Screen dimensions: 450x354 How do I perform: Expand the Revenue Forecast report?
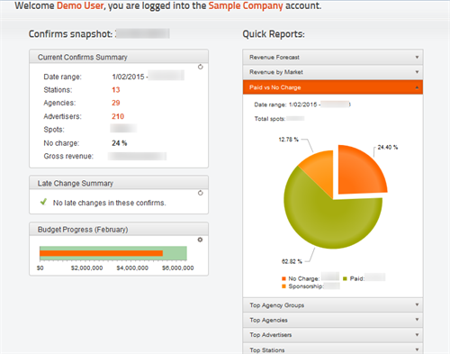pos(333,57)
